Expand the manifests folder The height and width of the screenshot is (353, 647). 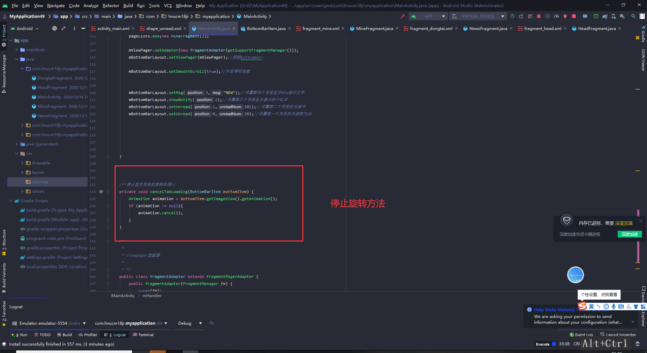click(17, 50)
